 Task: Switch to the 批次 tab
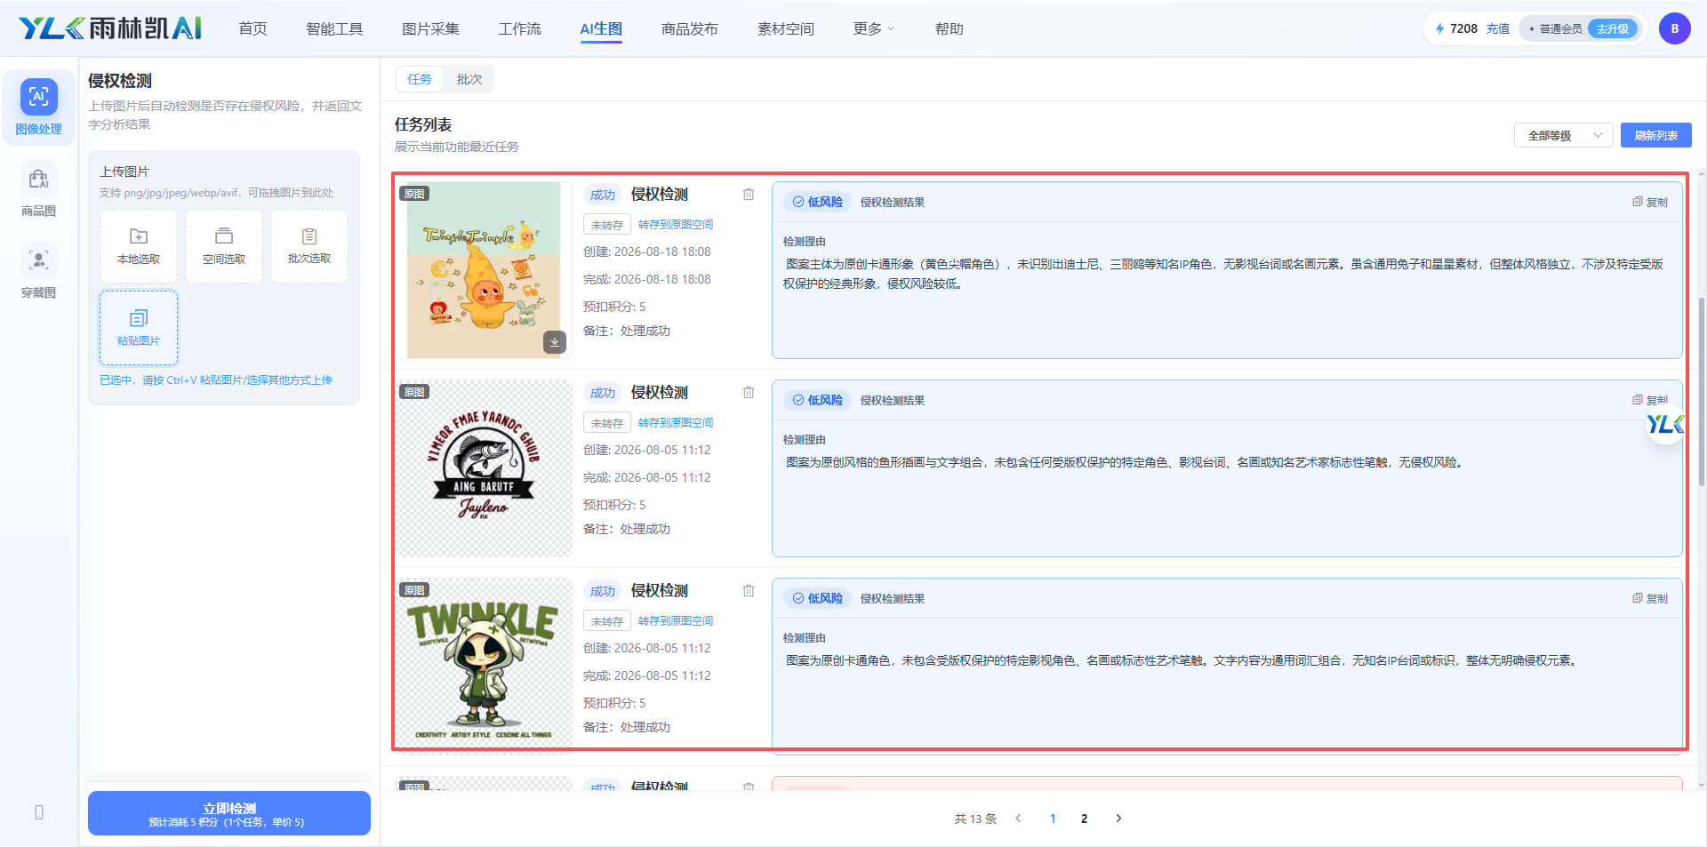click(x=469, y=79)
